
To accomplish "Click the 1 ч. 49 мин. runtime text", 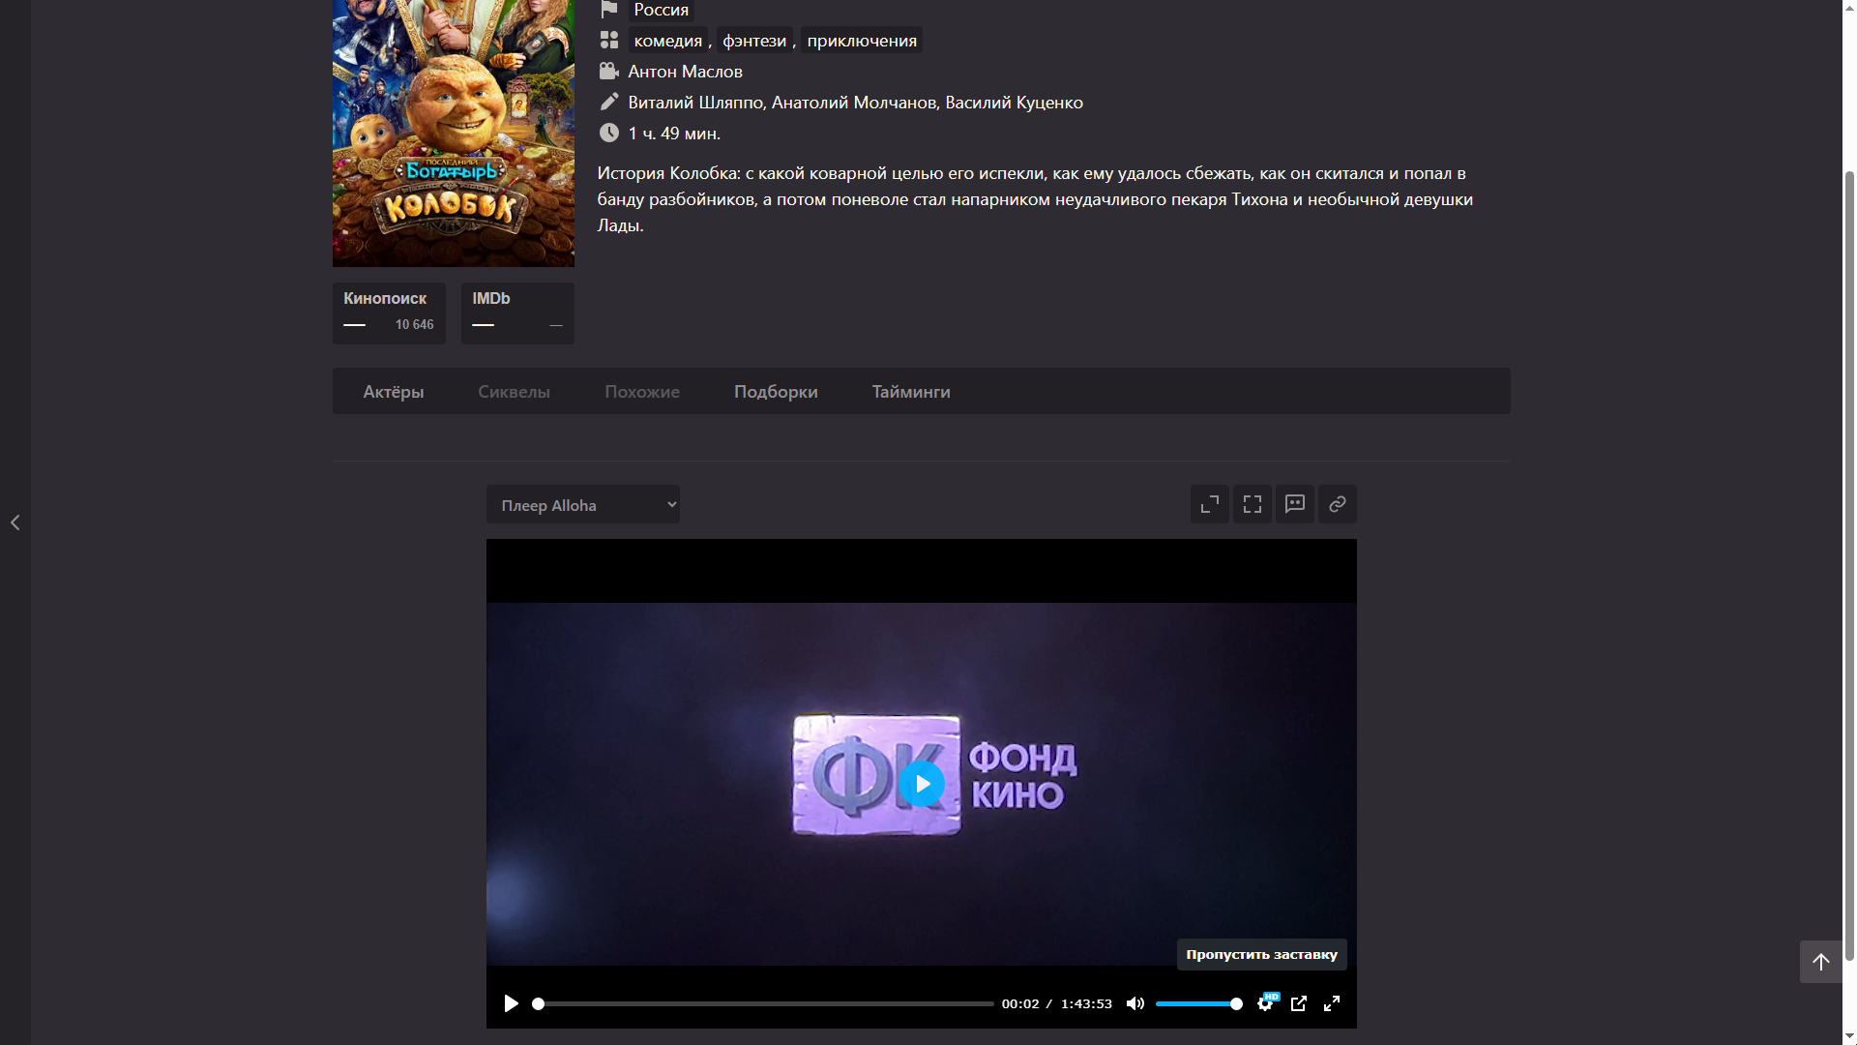I will coord(674,134).
